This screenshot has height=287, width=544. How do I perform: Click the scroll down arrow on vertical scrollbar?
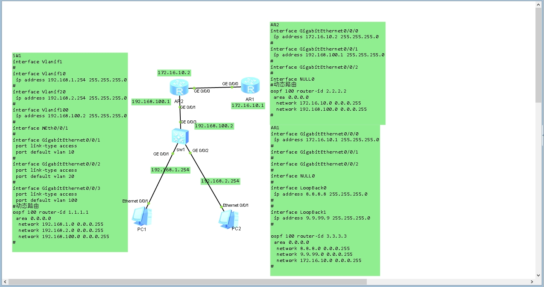538,275
